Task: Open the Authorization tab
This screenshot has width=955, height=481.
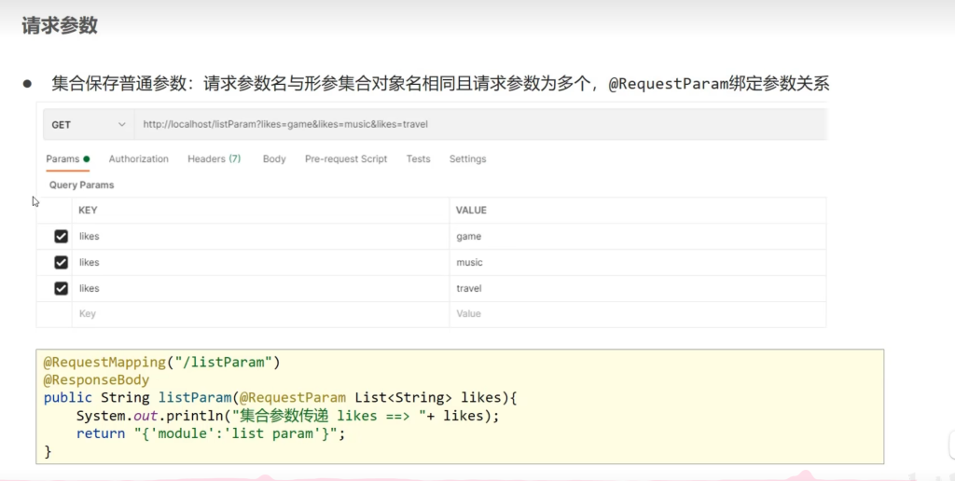Action: [x=138, y=159]
